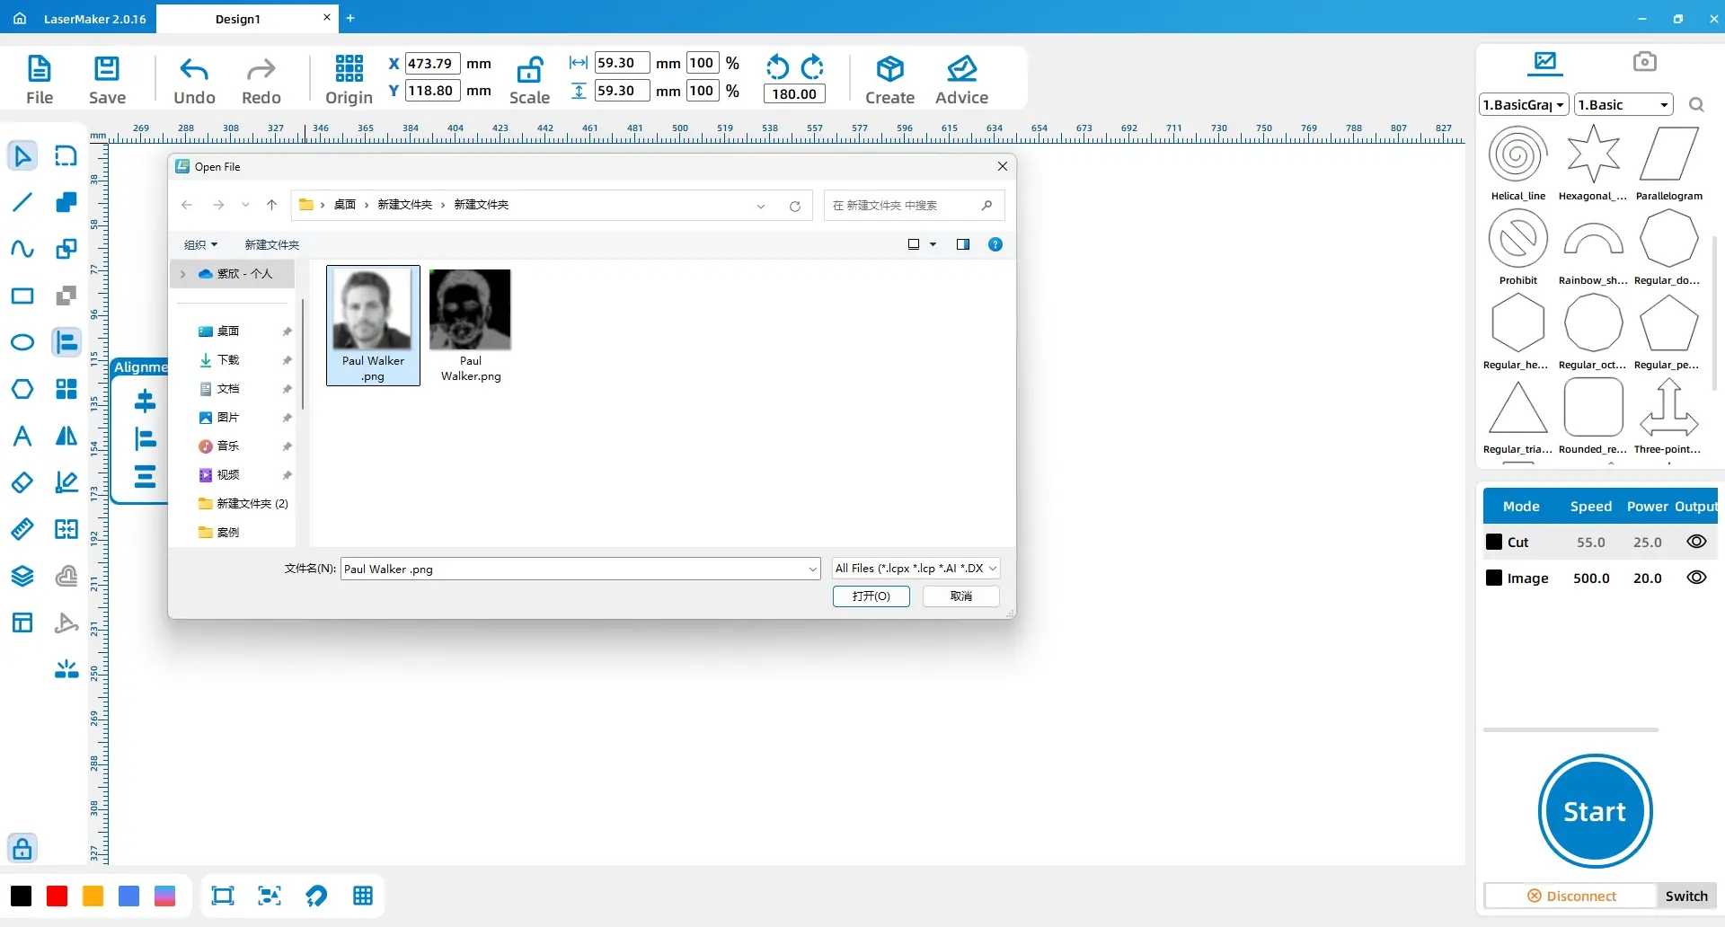This screenshot has width=1725, height=927.
Task: Expand the OneDrive 个人 tree node
Action: (182, 274)
